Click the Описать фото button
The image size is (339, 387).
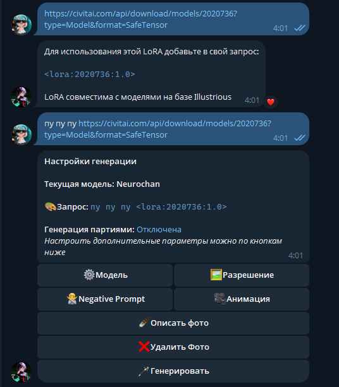tap(173, 323)
